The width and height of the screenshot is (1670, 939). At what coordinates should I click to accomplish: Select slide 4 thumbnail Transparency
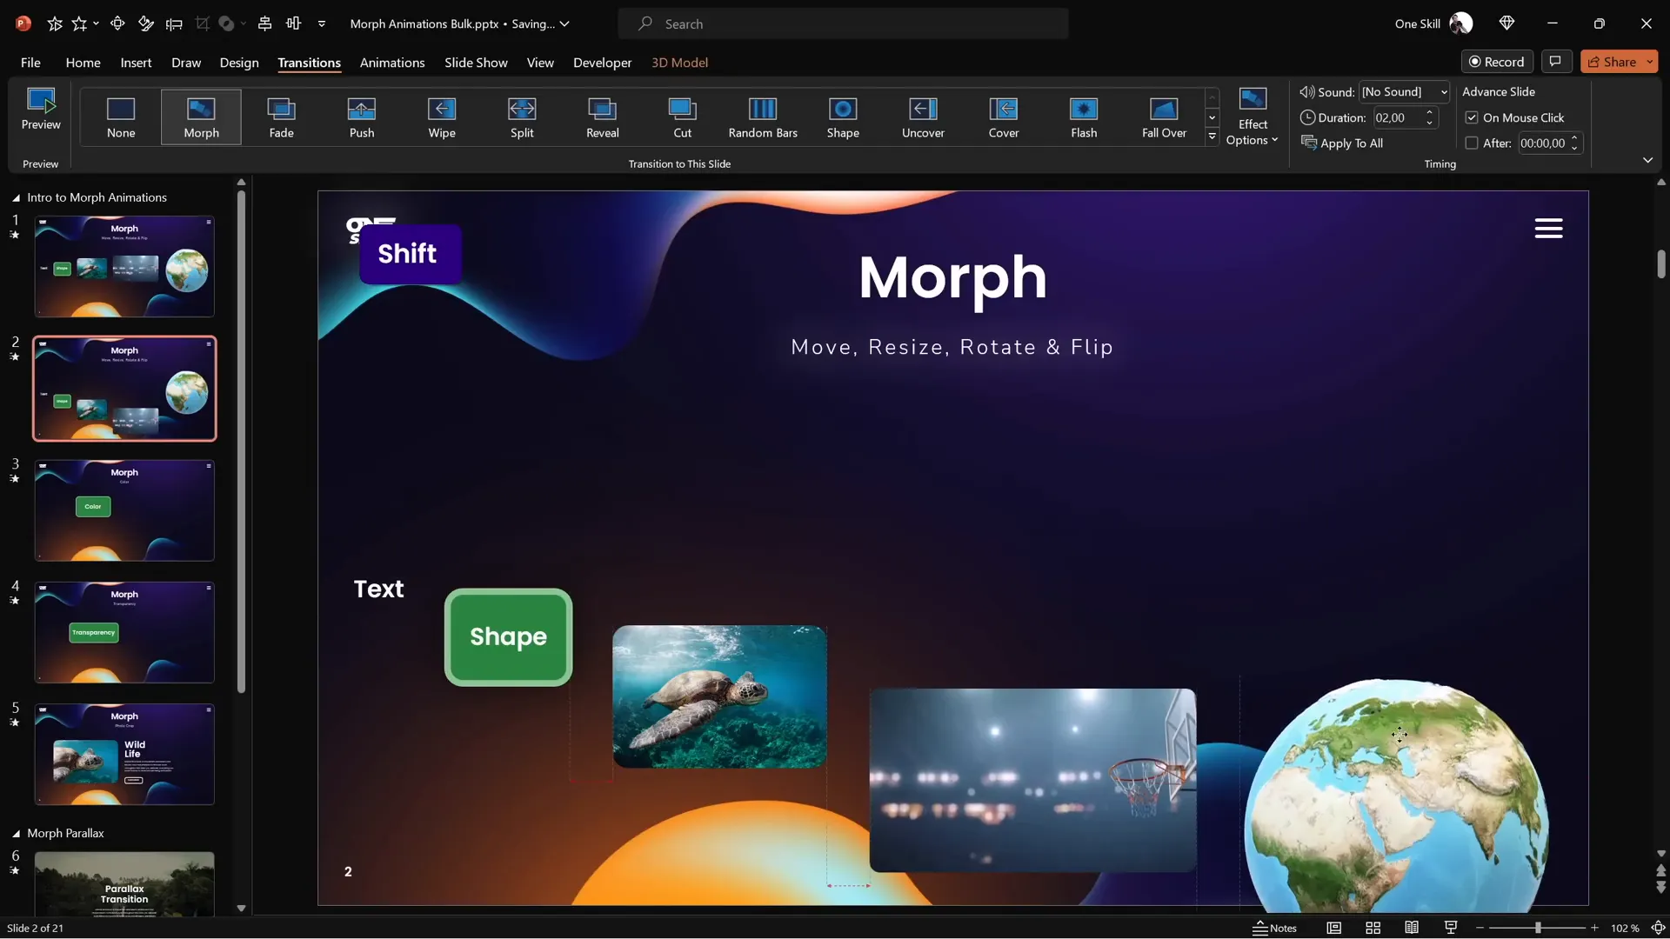tap(124, 632)
